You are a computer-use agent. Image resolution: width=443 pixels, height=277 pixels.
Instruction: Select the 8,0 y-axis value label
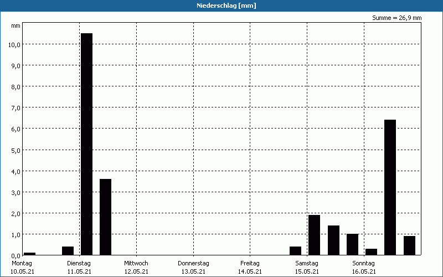coord(16,87)
